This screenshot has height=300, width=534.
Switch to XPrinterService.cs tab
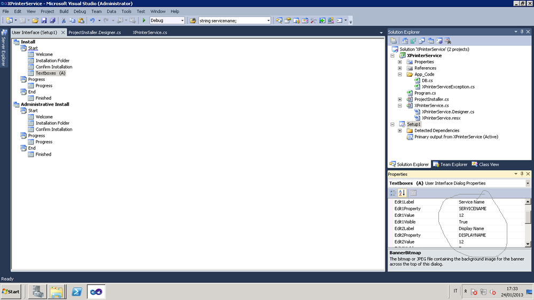pyautogui.click(x=150, y=33)
